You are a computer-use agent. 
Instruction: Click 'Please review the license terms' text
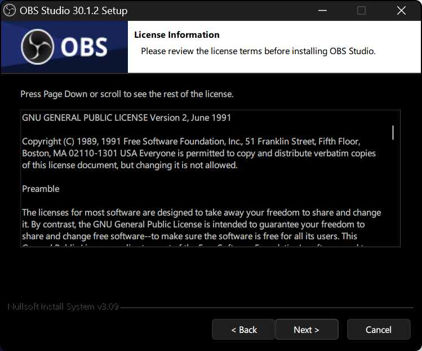tap(258, 51)
